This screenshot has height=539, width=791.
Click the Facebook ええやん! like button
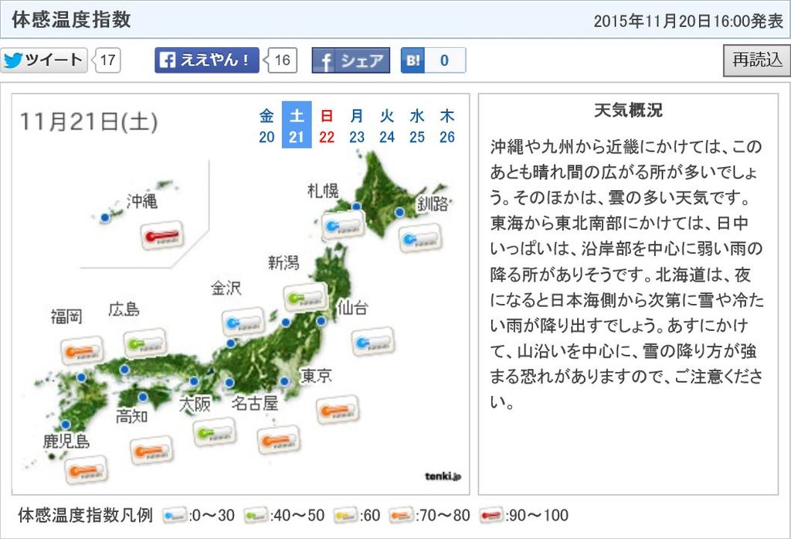[x=206, y=60]
